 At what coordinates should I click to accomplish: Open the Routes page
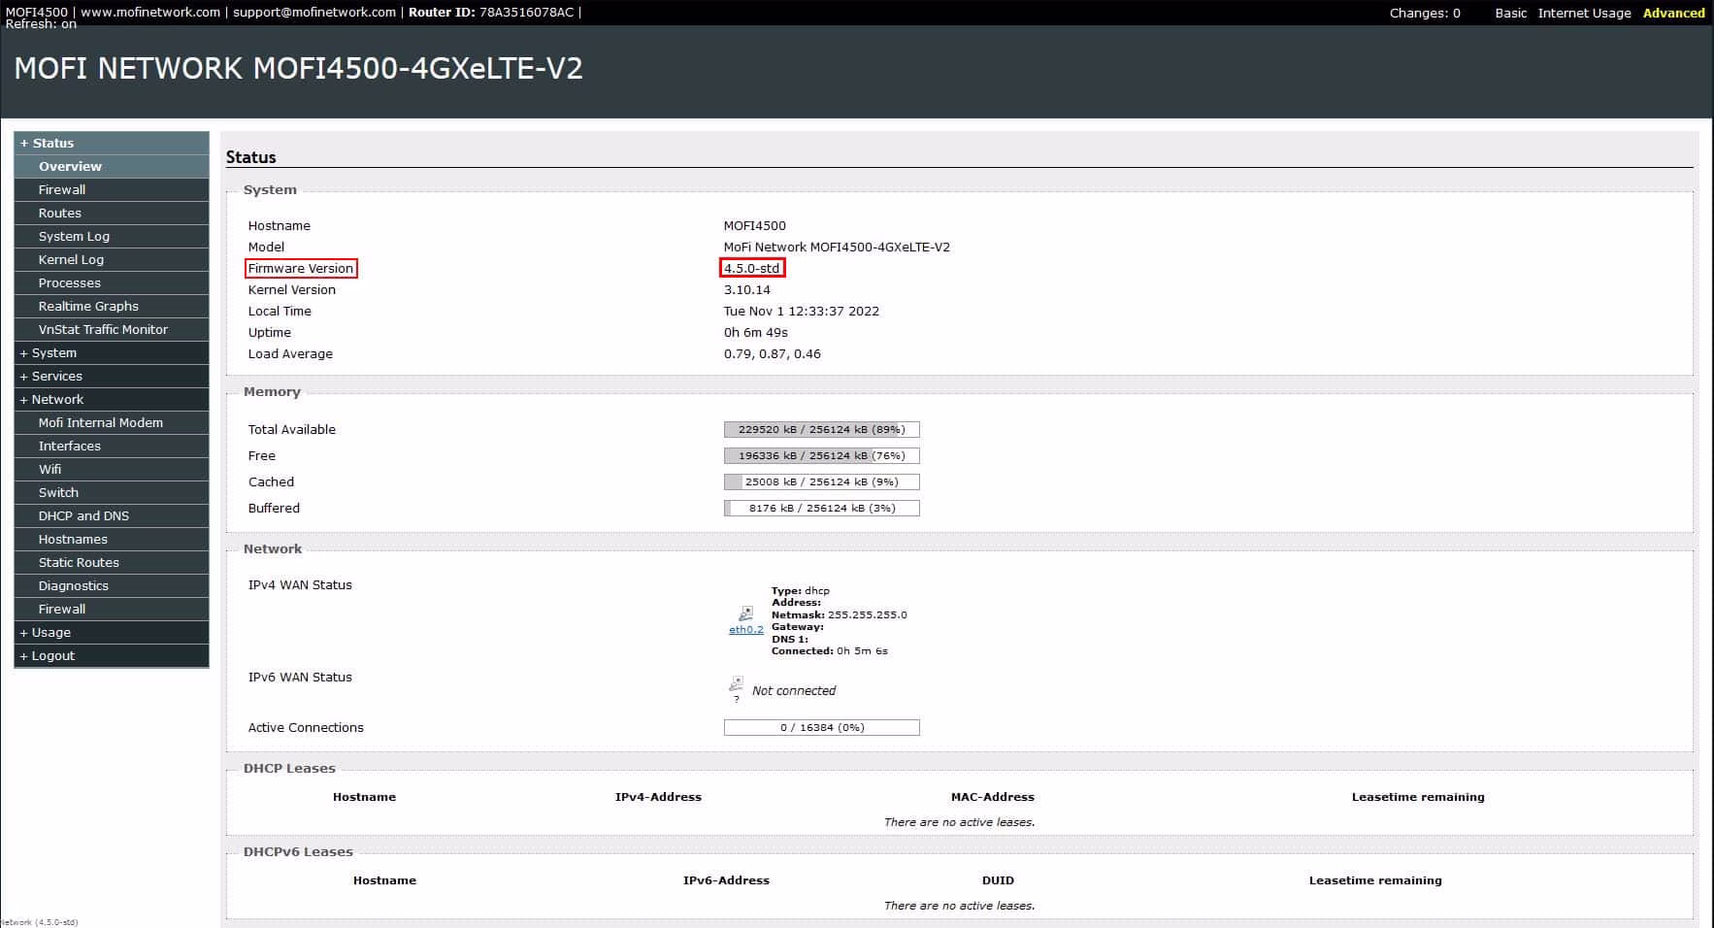112,213
